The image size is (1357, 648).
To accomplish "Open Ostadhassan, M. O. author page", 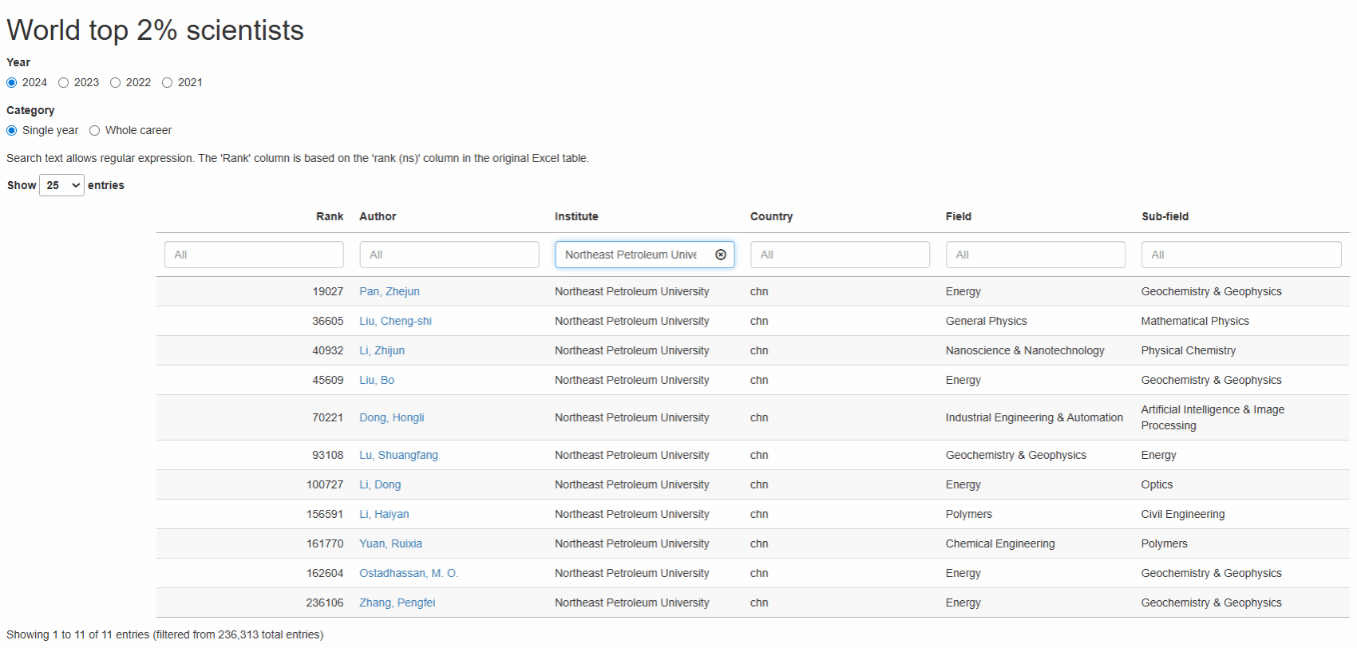I will click(x=408, y=573).
